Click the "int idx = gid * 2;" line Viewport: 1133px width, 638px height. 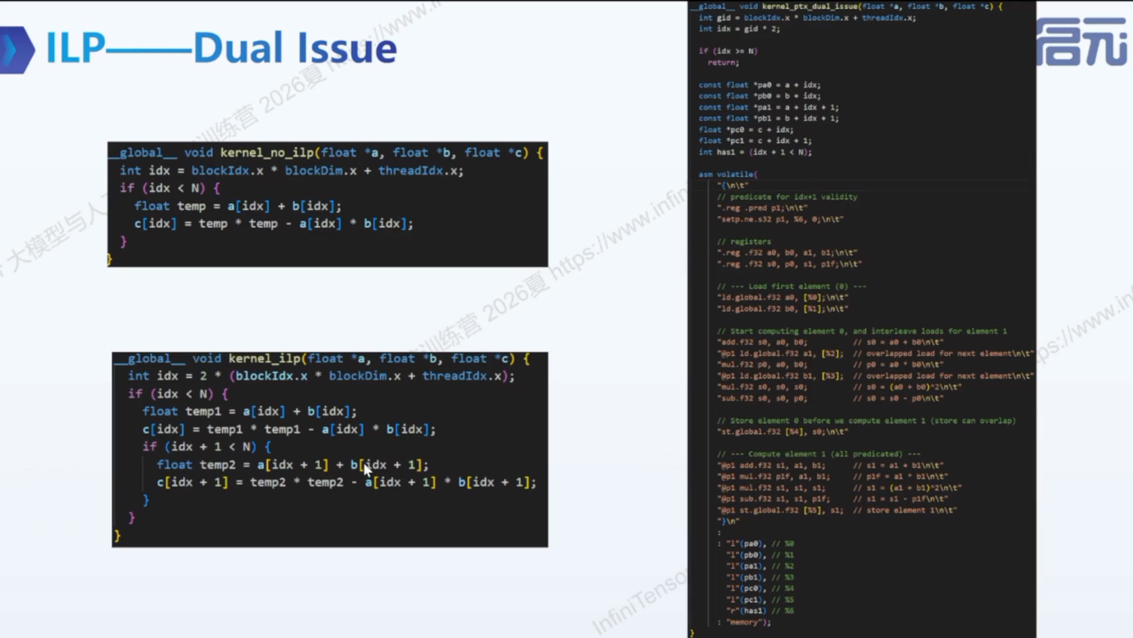(739, 28)
